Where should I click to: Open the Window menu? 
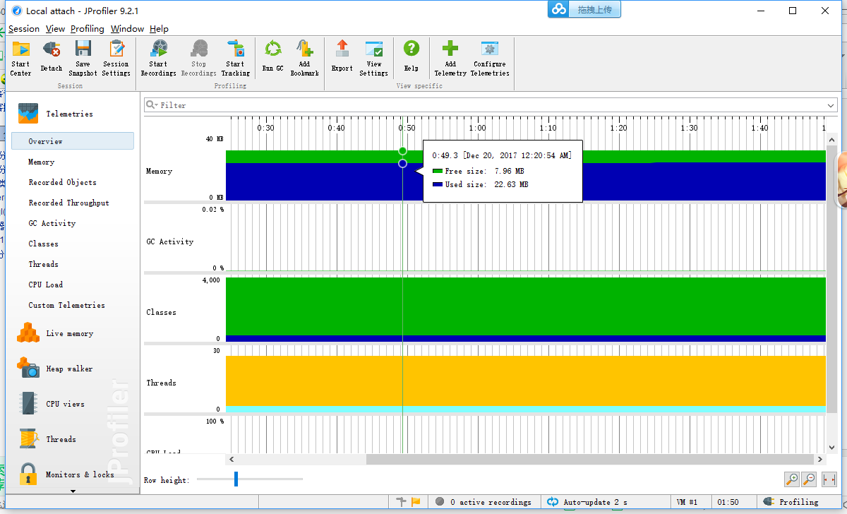click(128, 29)
